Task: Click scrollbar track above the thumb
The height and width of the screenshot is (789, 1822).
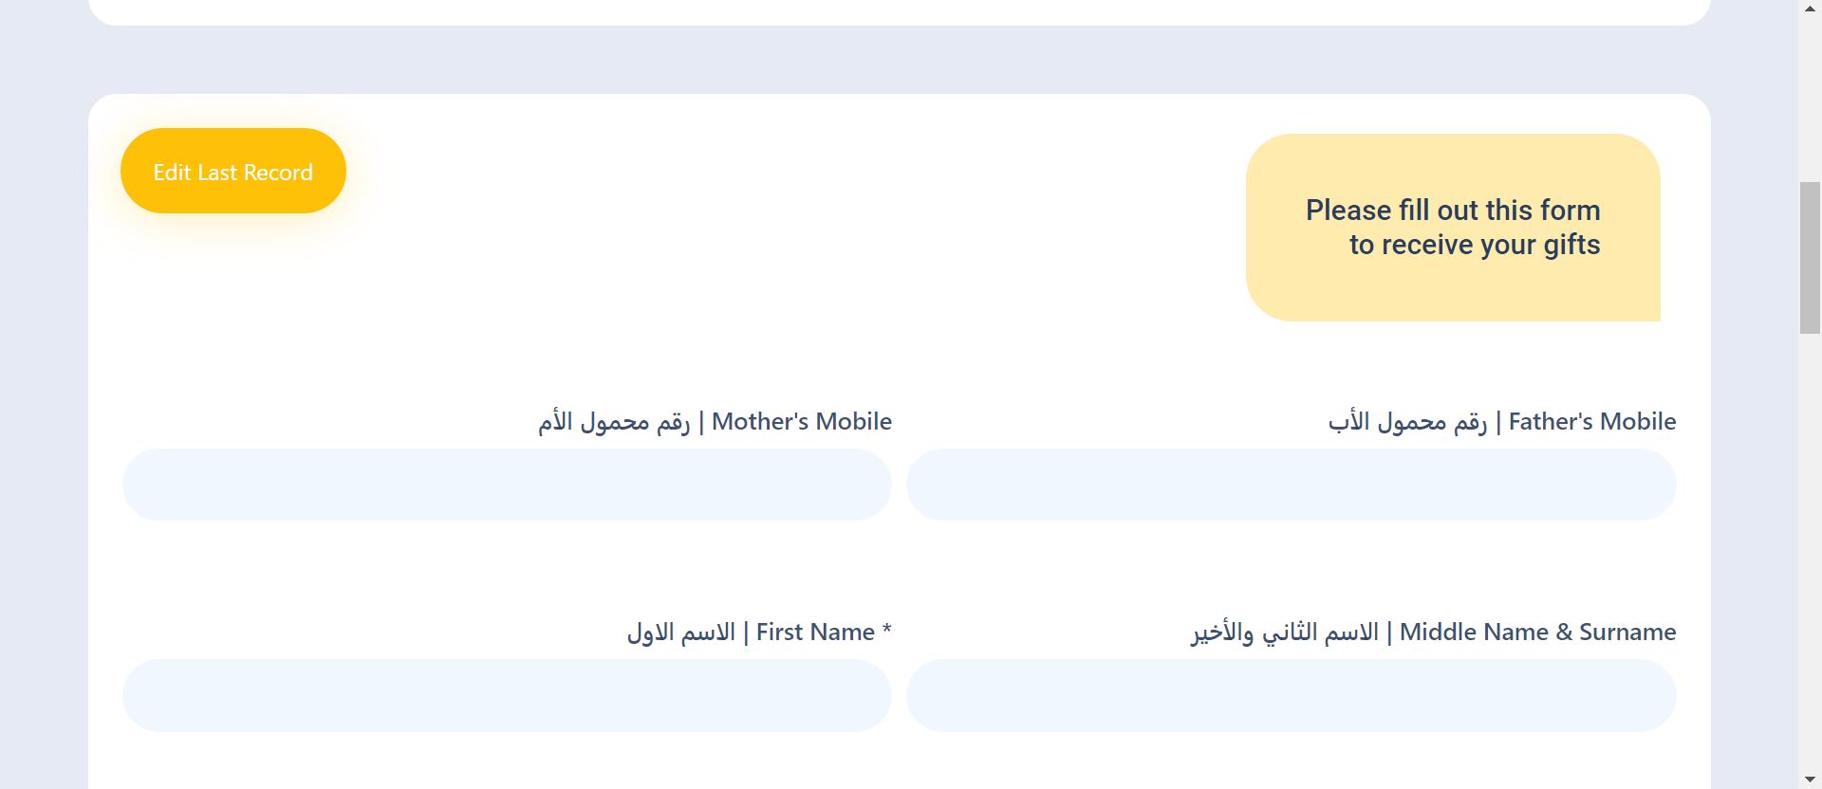Action: tap(1810, 95)
